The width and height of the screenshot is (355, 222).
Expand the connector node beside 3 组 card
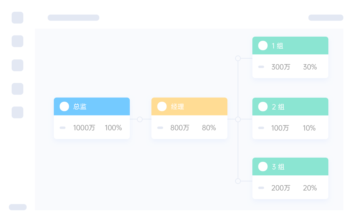tap(238, 181)
